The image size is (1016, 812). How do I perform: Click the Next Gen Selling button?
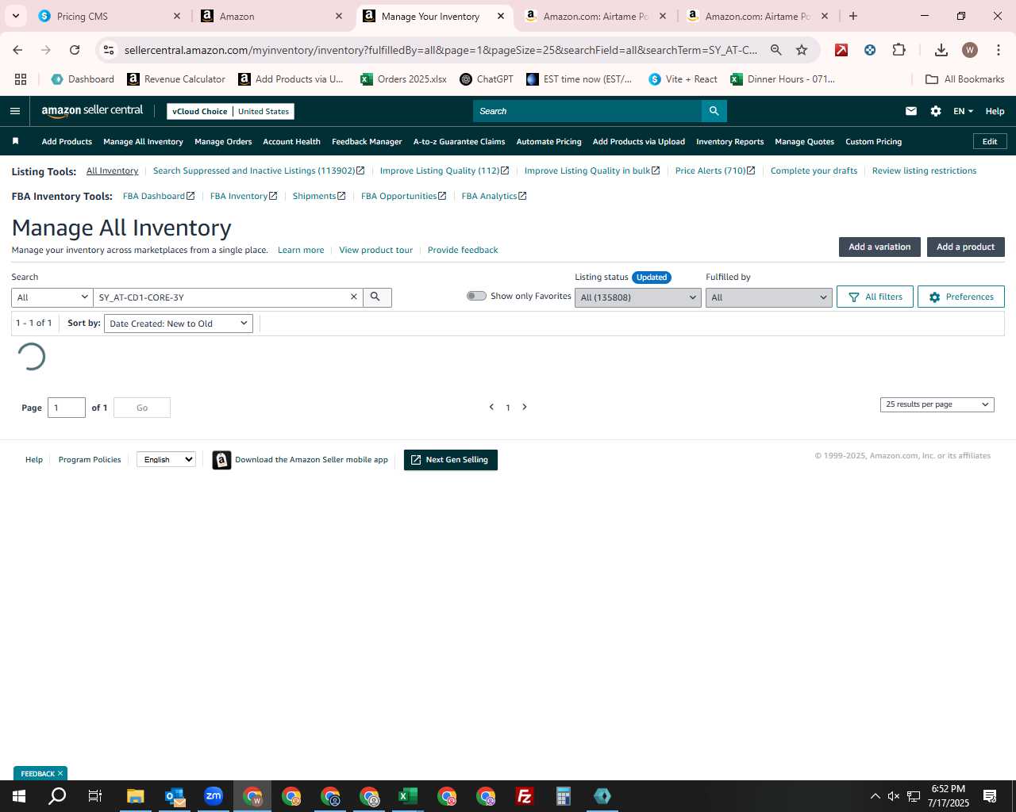(450, 460)
